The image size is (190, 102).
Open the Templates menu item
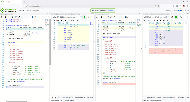[36, 11]
